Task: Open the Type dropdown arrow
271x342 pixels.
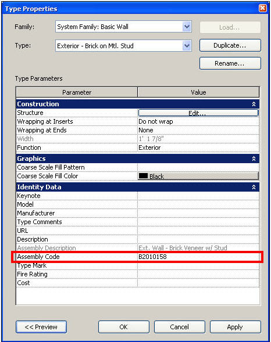Action: pos(187,46)
